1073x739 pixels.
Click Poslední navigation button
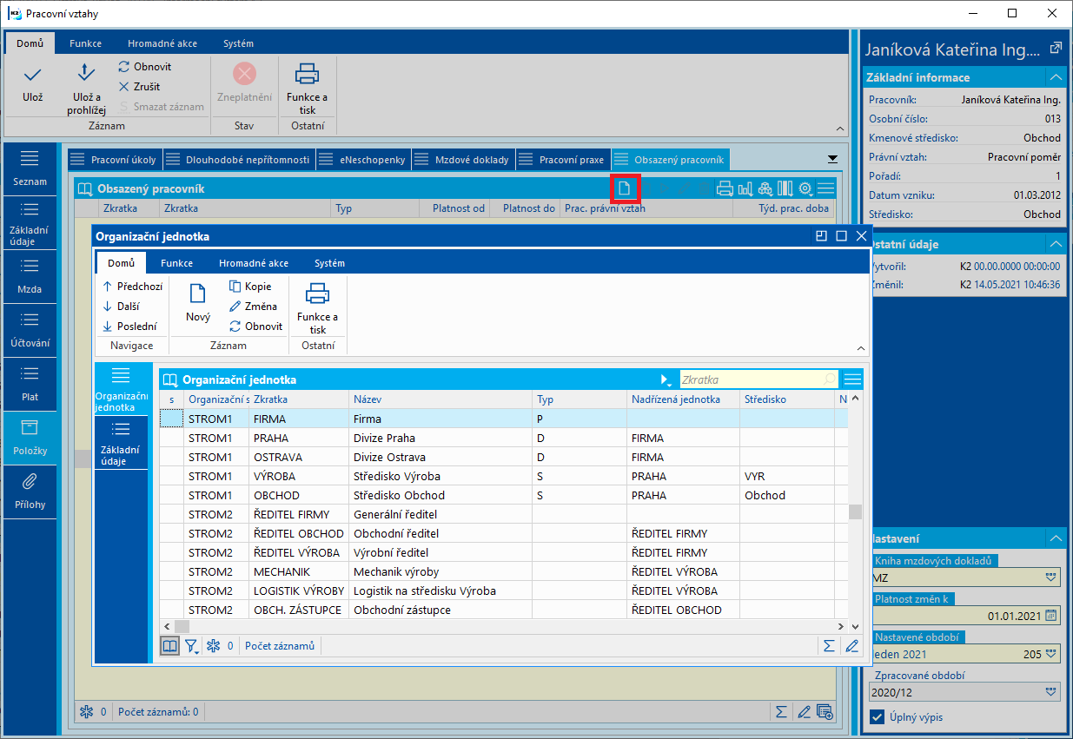coord(129,327)
